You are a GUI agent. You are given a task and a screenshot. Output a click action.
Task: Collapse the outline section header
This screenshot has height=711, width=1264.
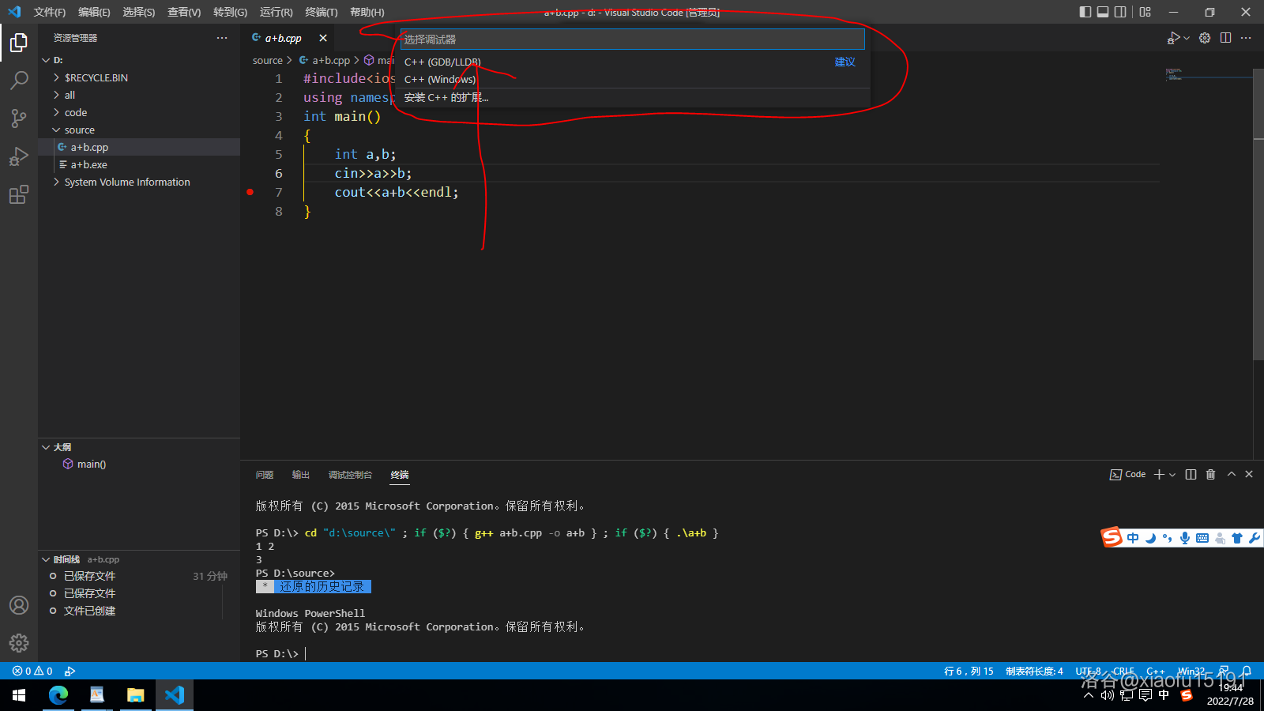pyautogui.click(x=139, y=447)
